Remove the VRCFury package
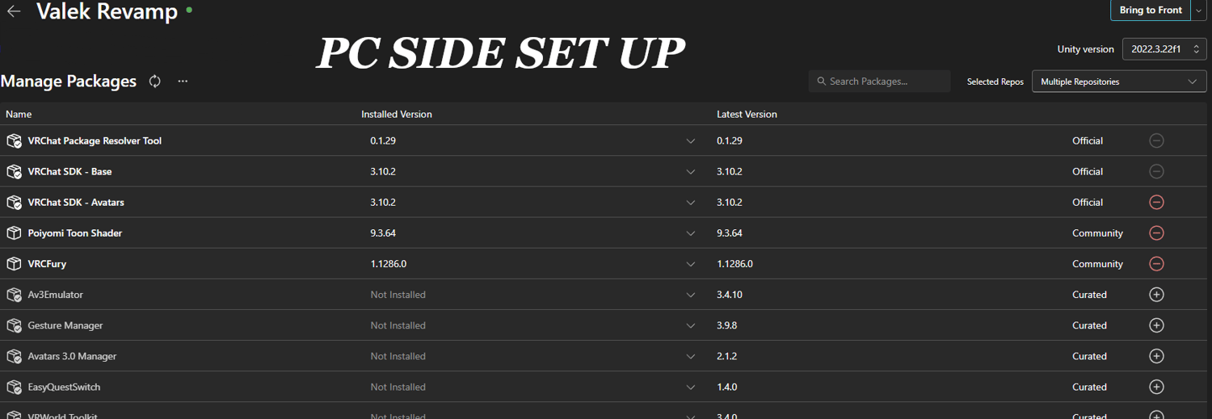The height and width of the screenshot is (419, 1212). point(1156,264)
